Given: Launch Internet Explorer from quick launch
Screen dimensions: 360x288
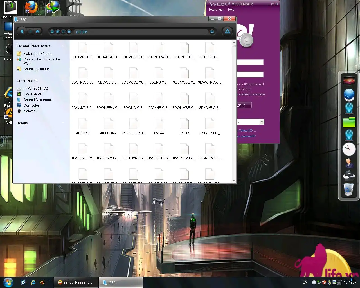Looking at the screenshot, I should pos(33,282).
